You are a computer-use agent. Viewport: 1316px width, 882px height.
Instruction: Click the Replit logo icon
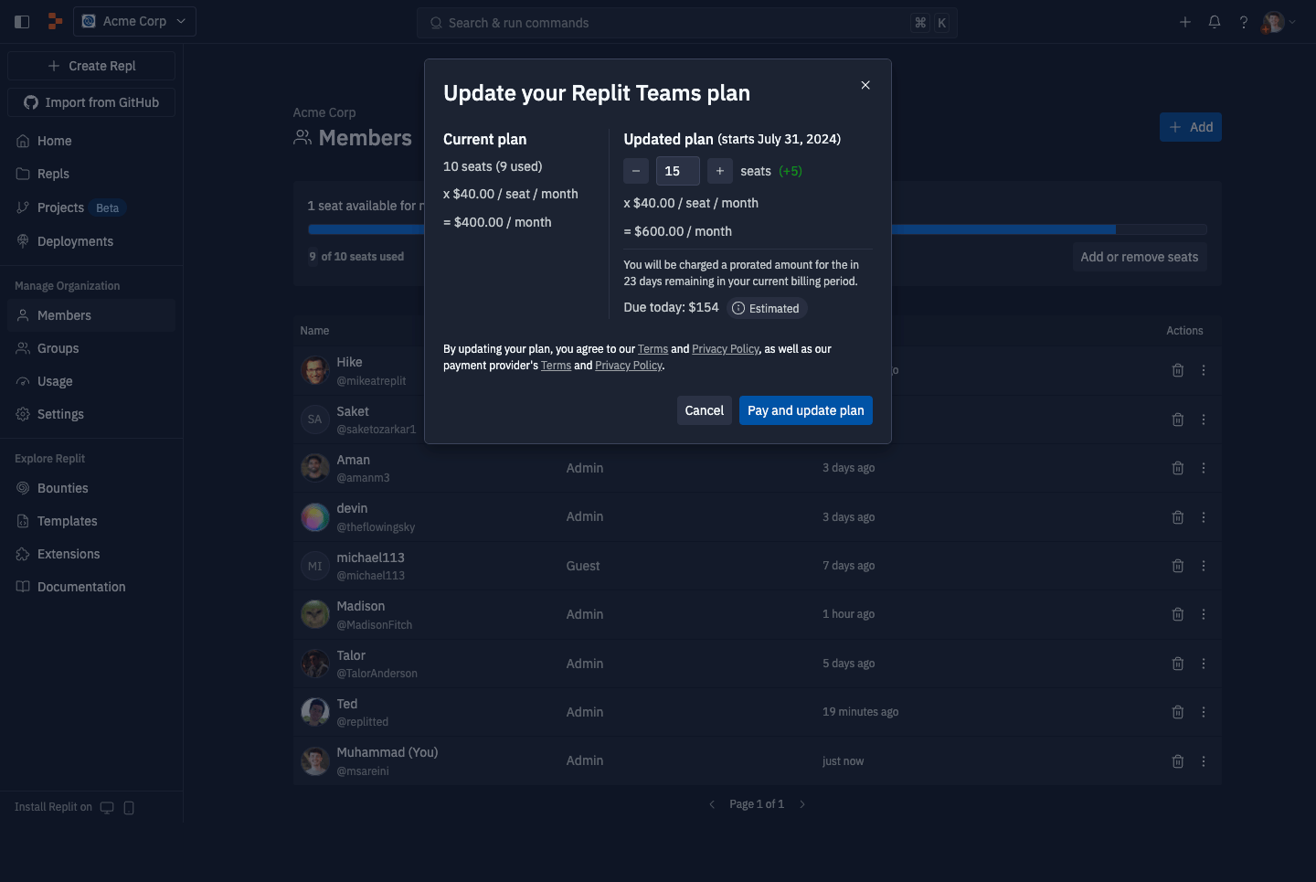click(x=55, y=21)
